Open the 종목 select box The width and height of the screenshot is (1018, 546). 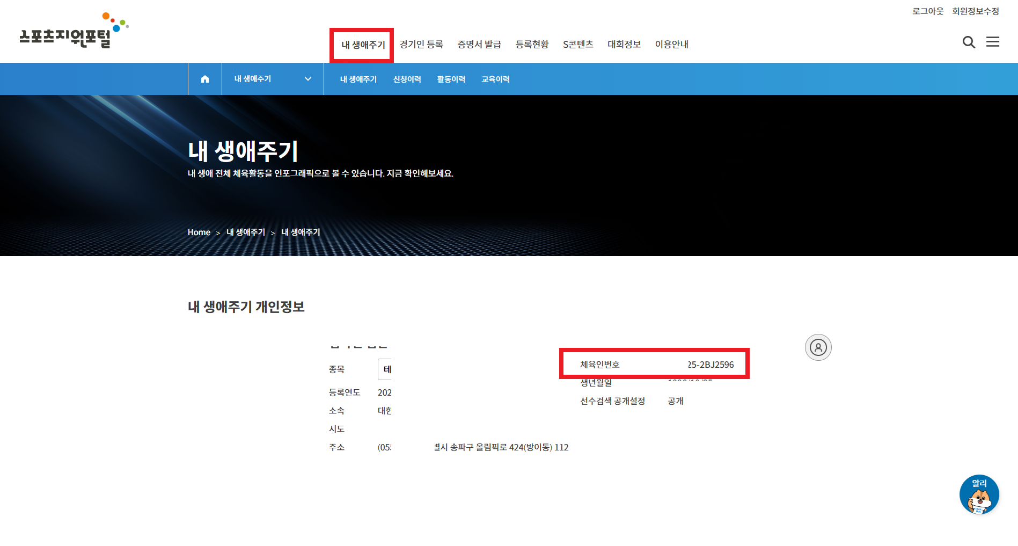coord(385,369)
